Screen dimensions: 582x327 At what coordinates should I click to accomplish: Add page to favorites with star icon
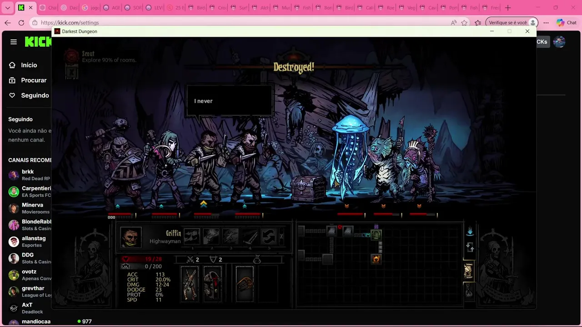(x=464, y=23)
